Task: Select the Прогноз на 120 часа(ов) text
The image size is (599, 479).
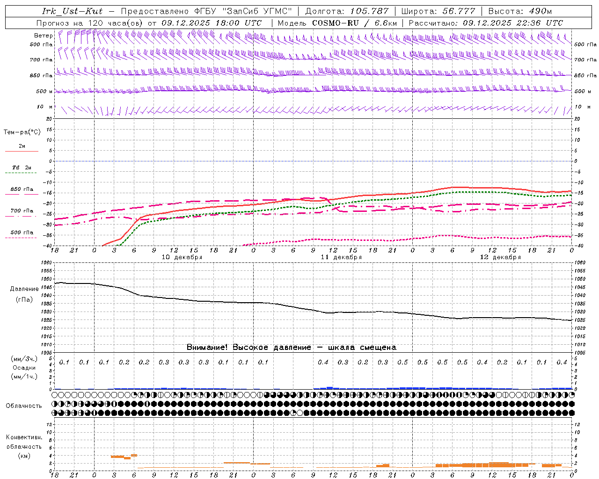Action: [91, 23]
